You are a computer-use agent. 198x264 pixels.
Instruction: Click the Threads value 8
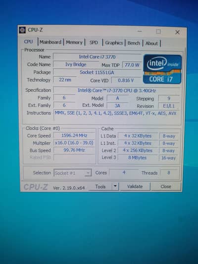tap(169, 173)
